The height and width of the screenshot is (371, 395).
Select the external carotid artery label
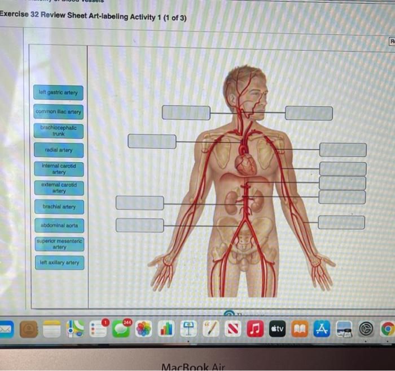pyautogui.click(x=59, y=188)
